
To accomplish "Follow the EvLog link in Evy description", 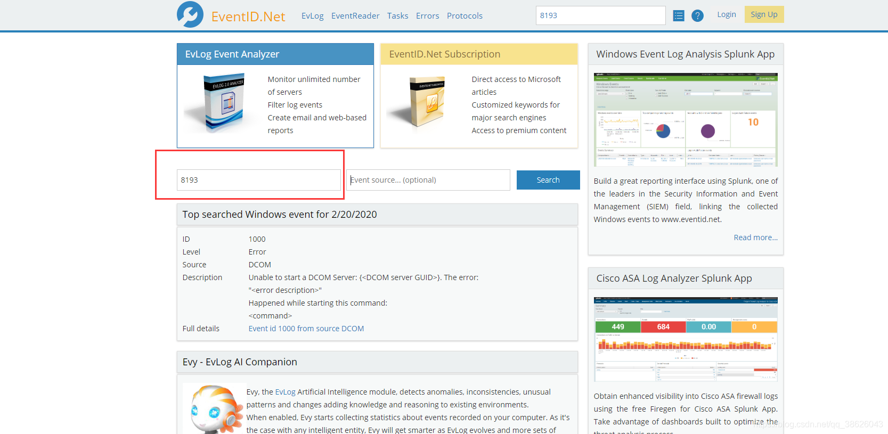I will click(285, 392).
